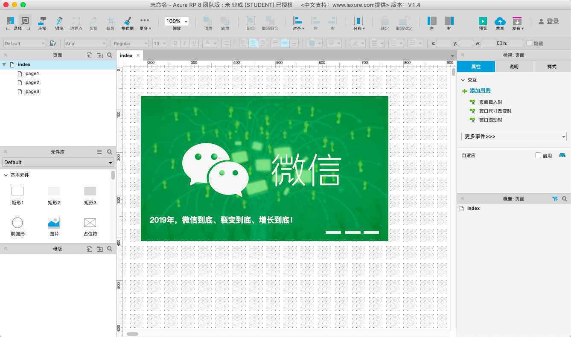
Task: Open the 更多 more tools dropdown
Action: (145, 23)
